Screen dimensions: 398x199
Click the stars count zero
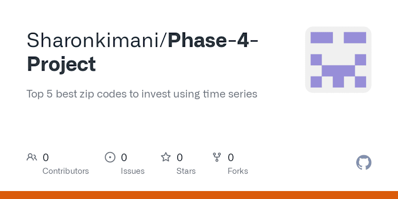click(180, 158)
